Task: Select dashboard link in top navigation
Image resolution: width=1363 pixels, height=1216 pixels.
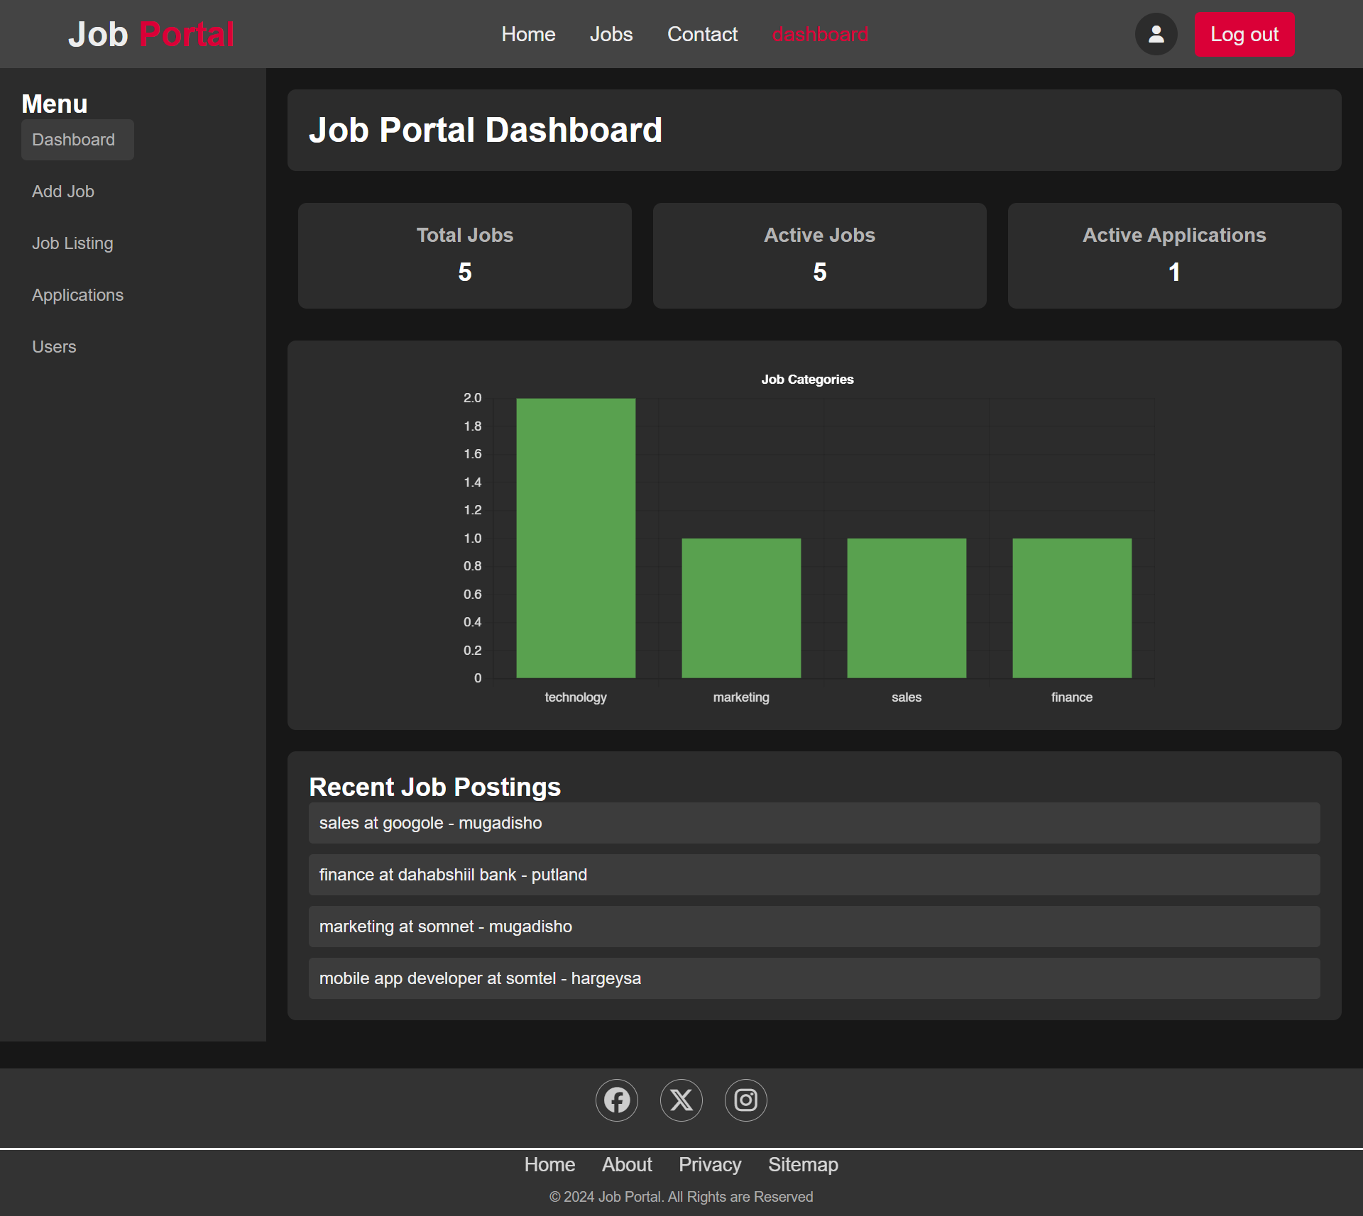Action: [x=820, y=34]
